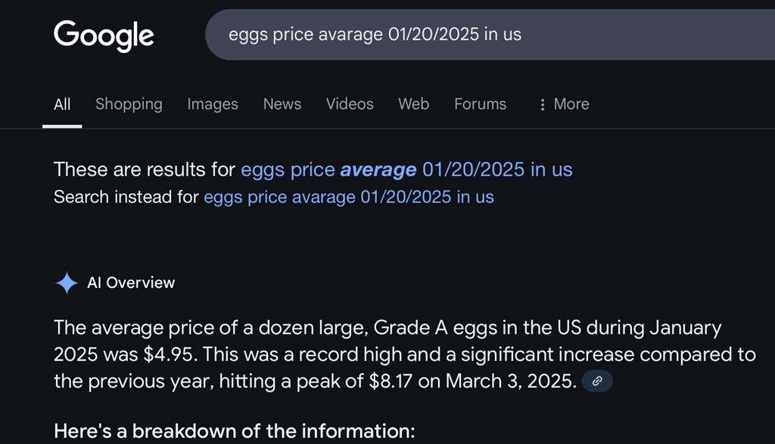Click the AI Overview label
This screenshot has height=444, width=775.
(x=131, y=283)
